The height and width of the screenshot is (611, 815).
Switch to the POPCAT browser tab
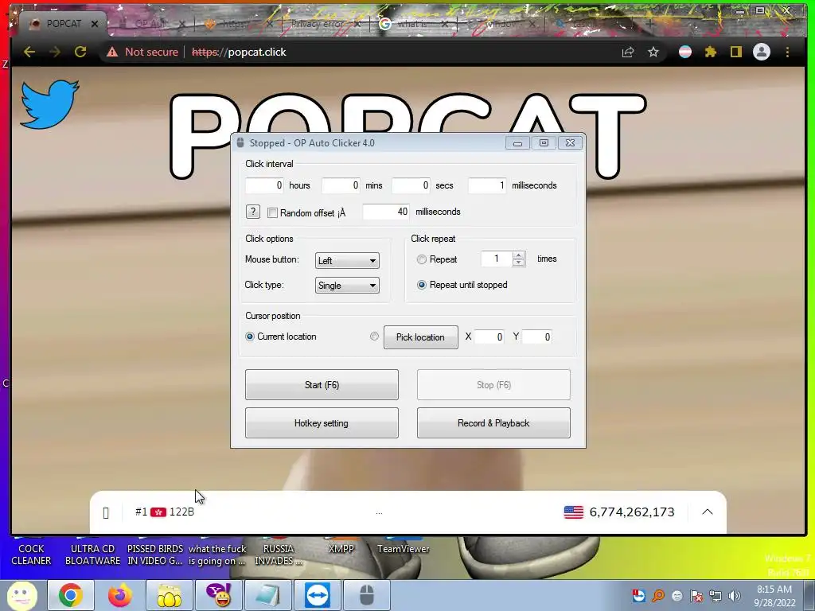click(x=63, y=23)
